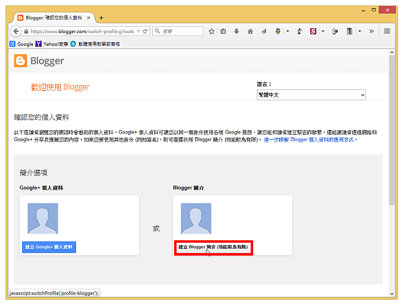This screenshot has height=304, width=404.
Task: Click 建立 Blogger 簡介 (功能較為有限) button
Action: tap(213, 247)
